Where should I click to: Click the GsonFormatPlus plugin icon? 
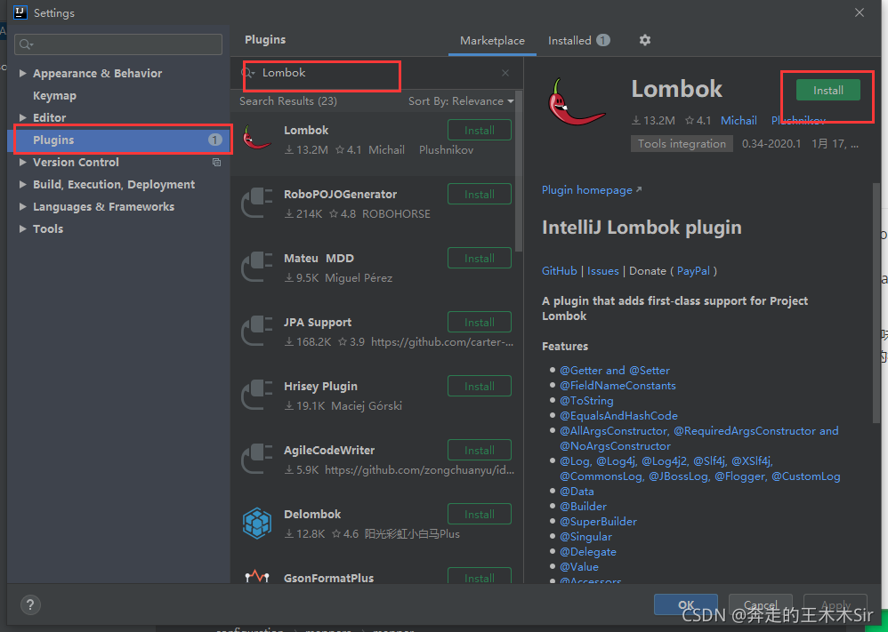coord(257,577)
